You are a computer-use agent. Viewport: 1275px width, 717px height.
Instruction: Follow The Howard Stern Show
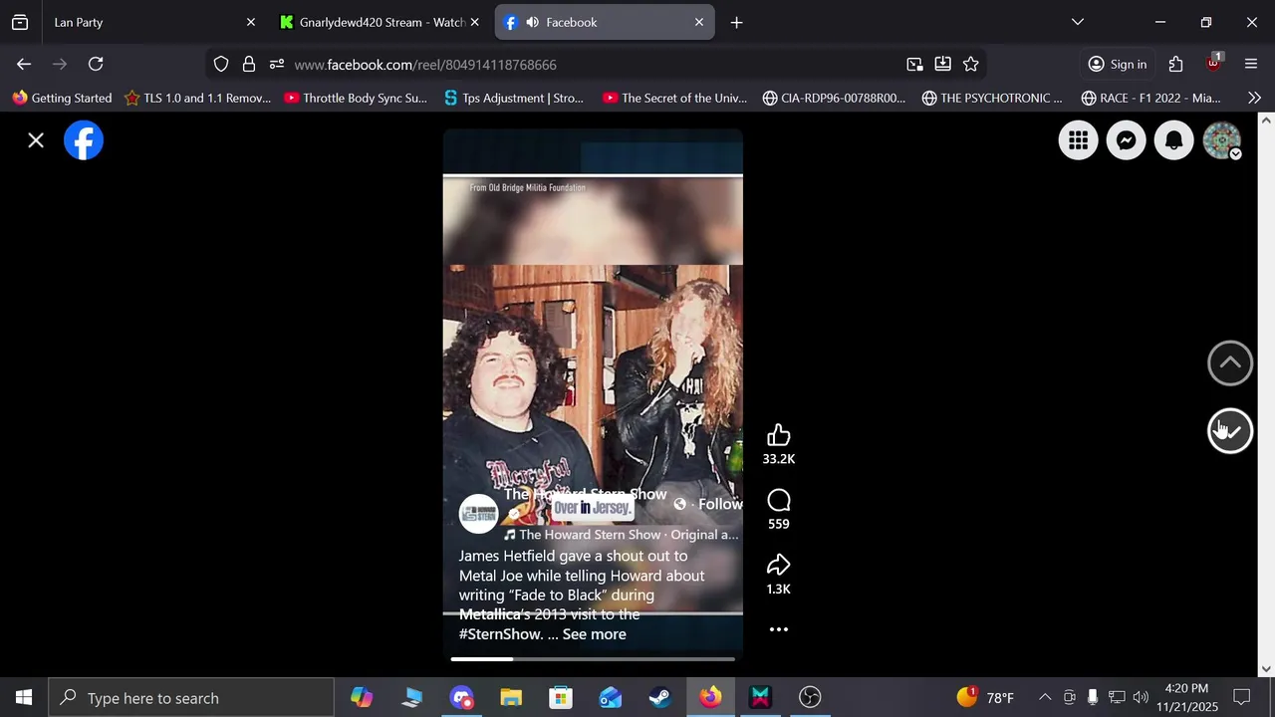click(x=719, y=504)
